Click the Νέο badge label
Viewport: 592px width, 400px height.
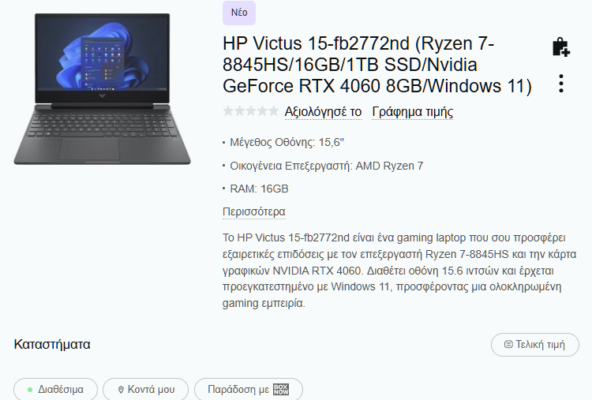point(239,13)
